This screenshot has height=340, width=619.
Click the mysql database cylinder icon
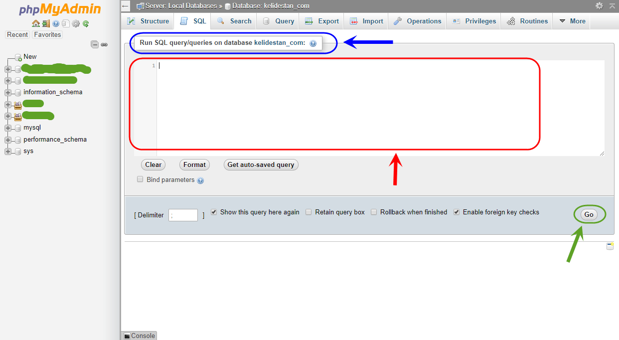tap(18, 128)
